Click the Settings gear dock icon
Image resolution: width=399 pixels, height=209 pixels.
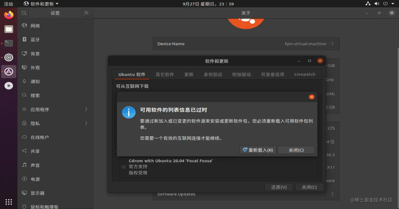pos(9,57)
